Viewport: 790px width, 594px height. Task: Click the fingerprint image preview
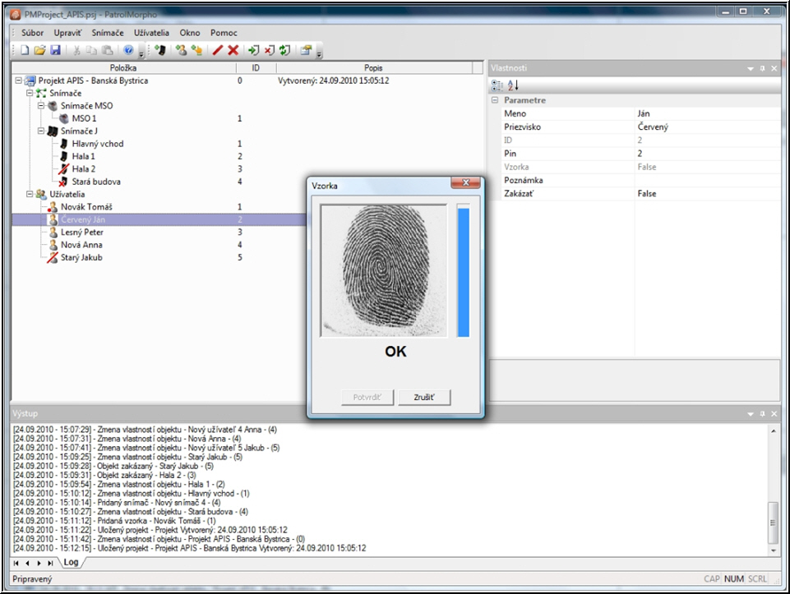click(x=383, y=270)
